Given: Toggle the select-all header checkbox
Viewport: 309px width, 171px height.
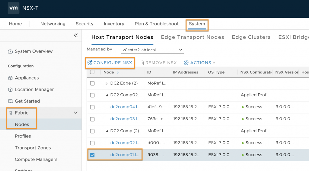Looking at the screenshot, I should point(92,72).
